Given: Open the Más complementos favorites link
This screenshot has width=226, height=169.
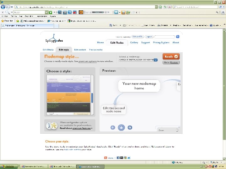Looking at the screenshot, I should 32,21.
